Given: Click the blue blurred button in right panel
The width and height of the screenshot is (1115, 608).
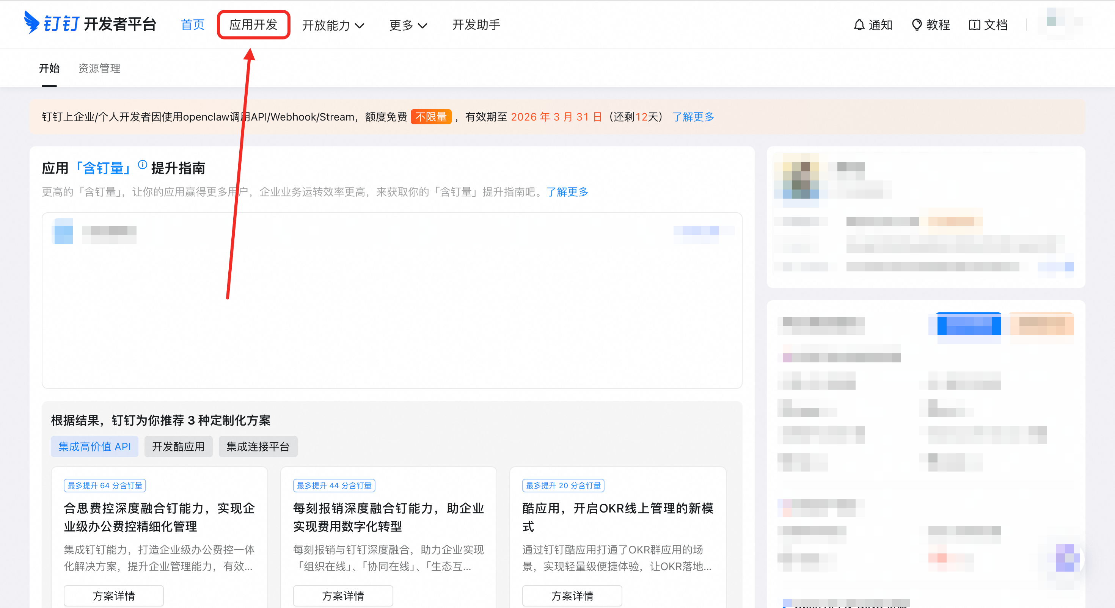Looking at the screenshot, I should [x=969, y=324].
